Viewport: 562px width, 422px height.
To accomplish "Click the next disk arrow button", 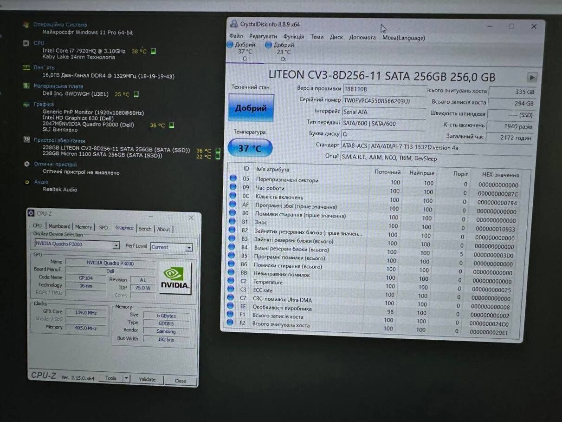I will 532,78.
